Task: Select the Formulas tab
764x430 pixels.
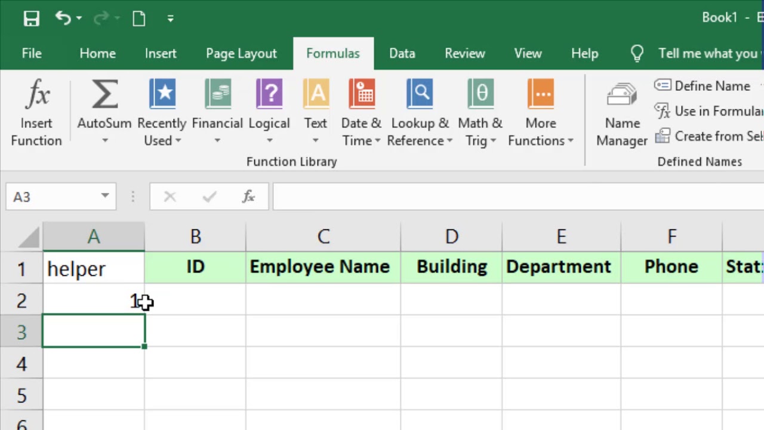Action: click(x=333, y=53)
